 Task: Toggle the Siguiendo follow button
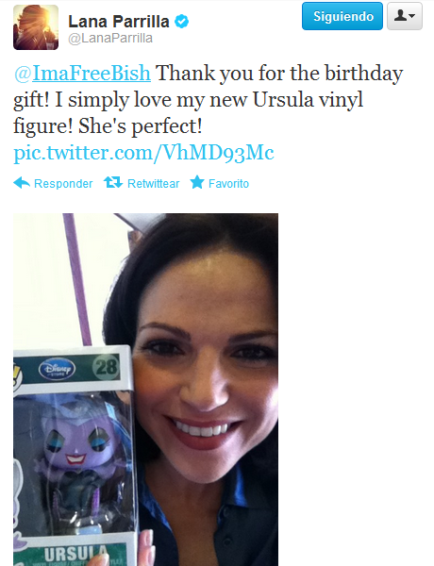click(x=342, y=16)
